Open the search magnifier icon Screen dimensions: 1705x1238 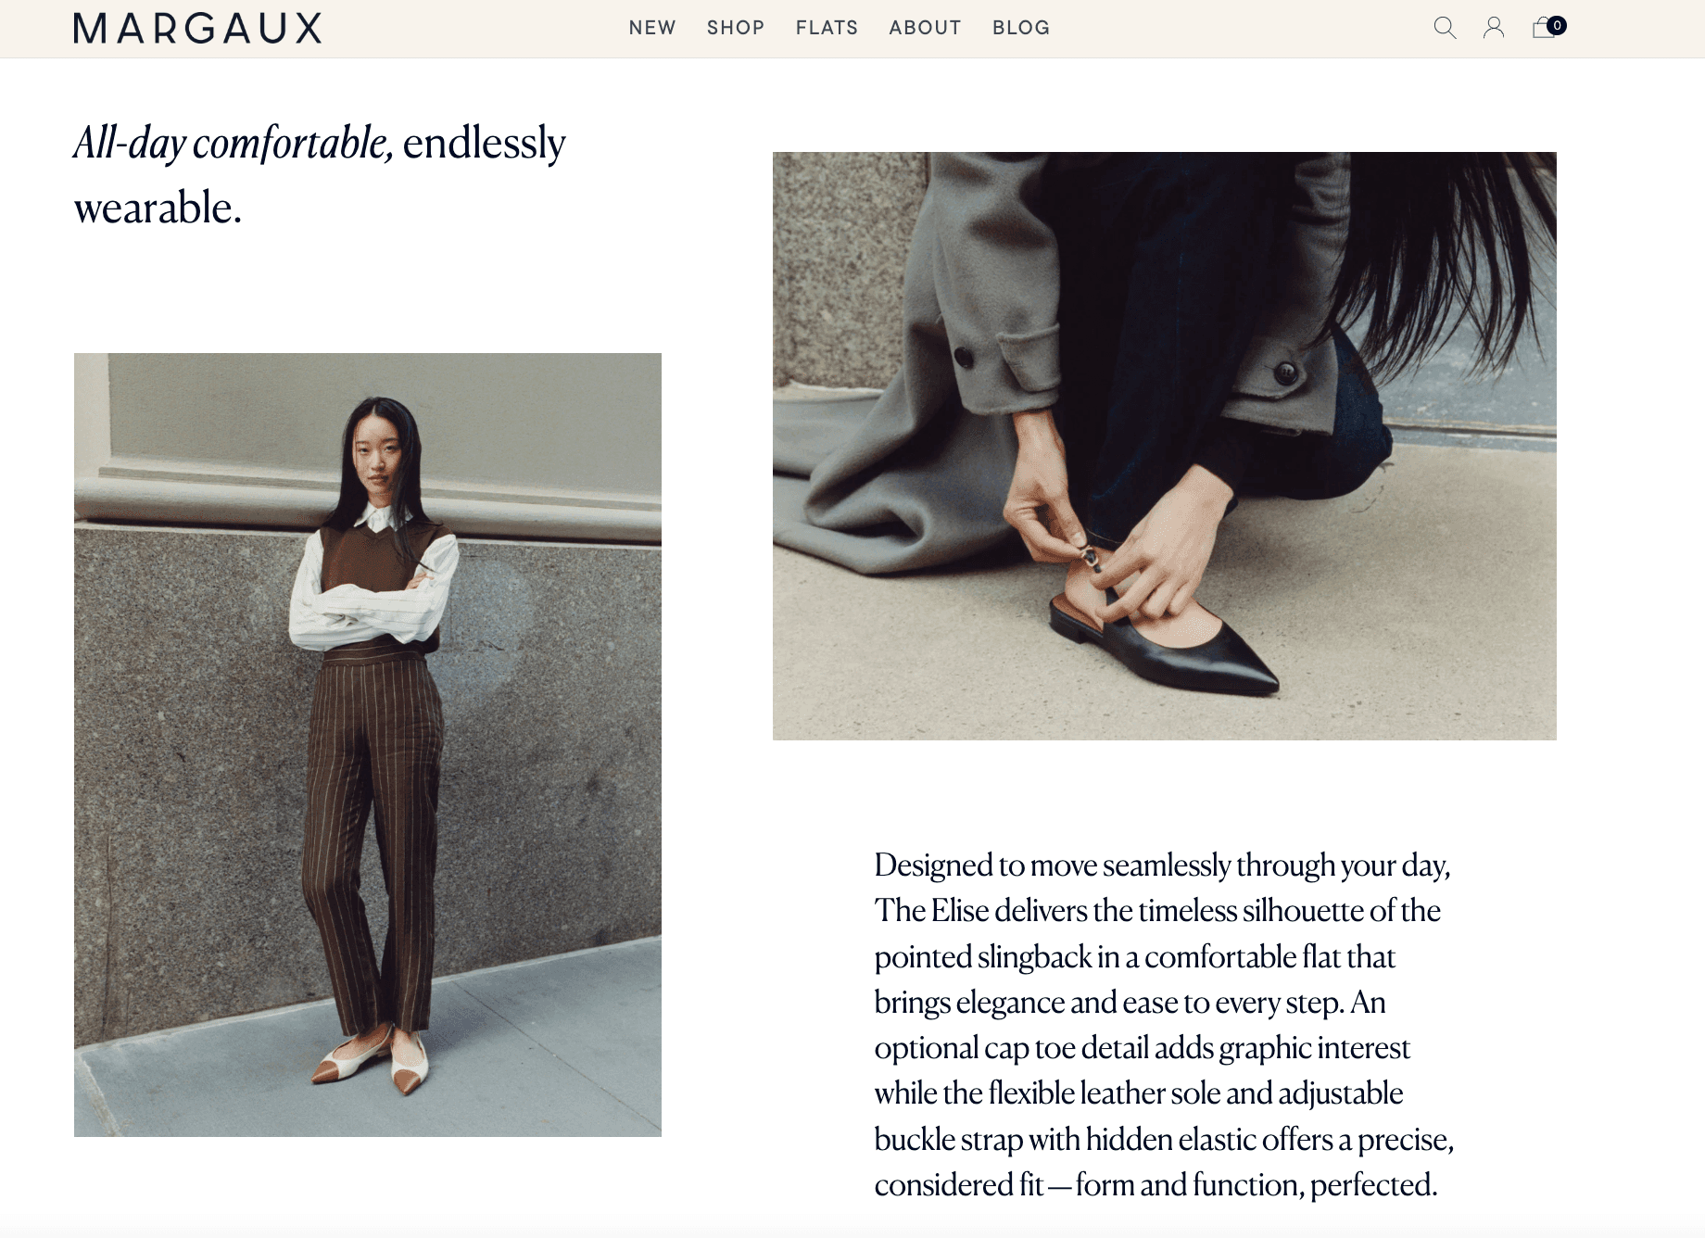[x=1445, y=28]
